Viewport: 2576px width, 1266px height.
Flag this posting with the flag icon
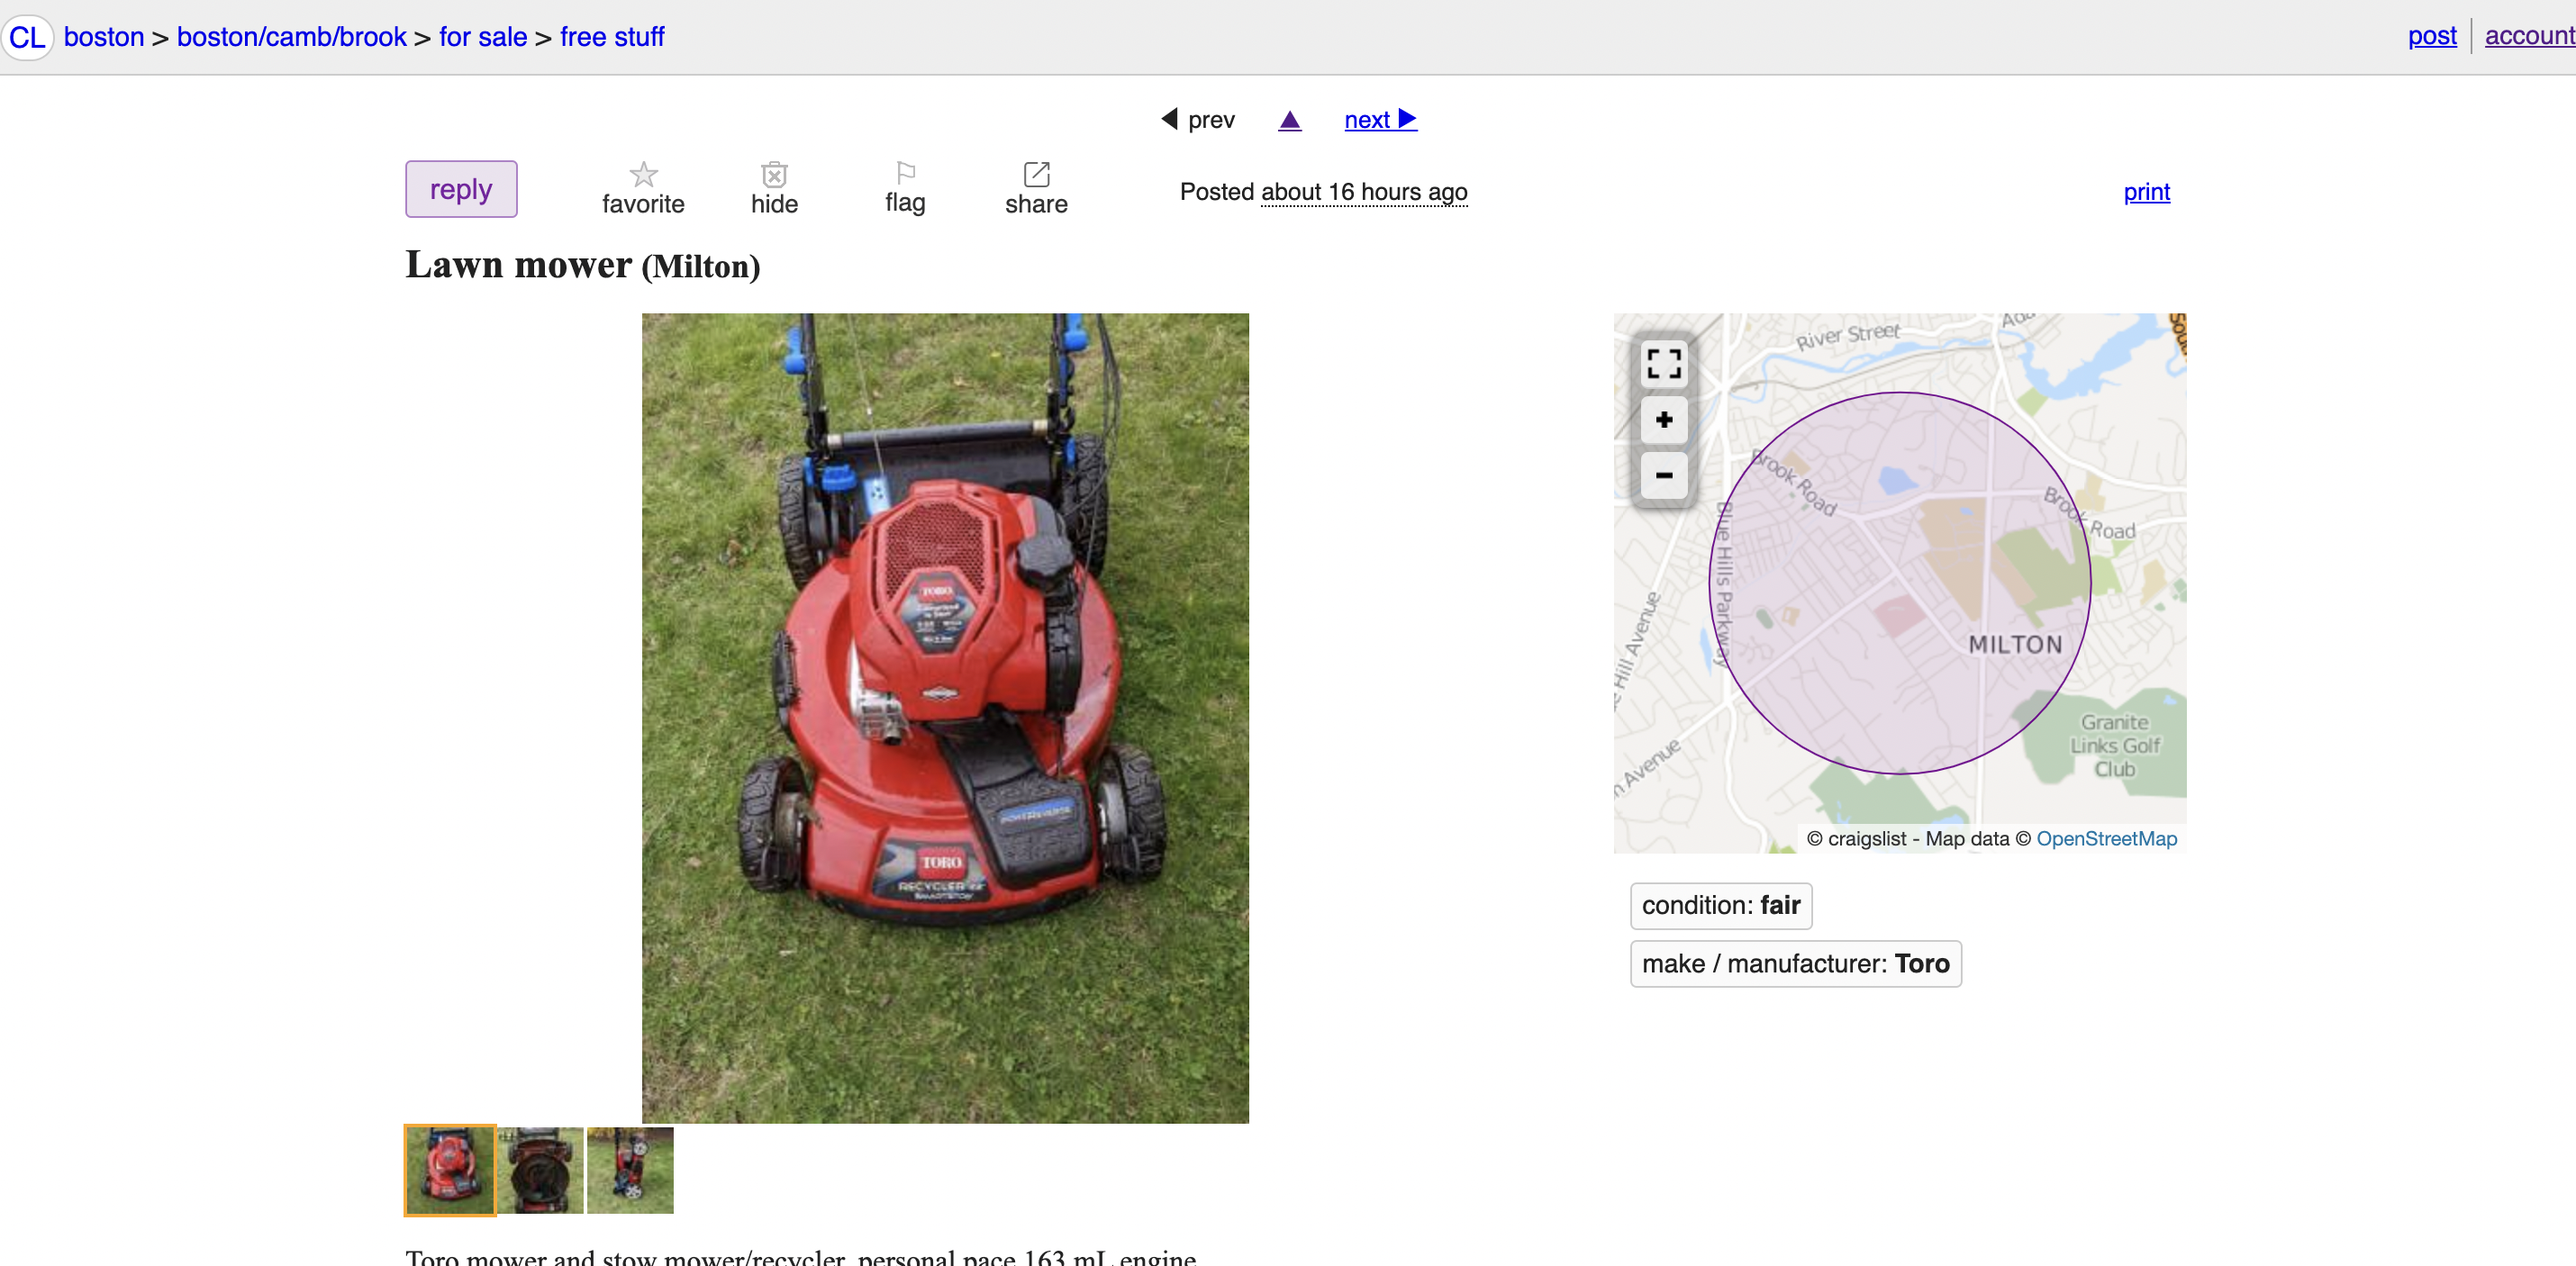click(905, 174)
